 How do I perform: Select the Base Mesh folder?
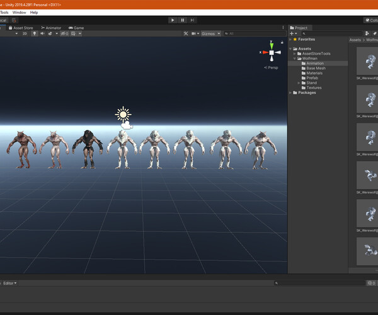click(318, 68)
